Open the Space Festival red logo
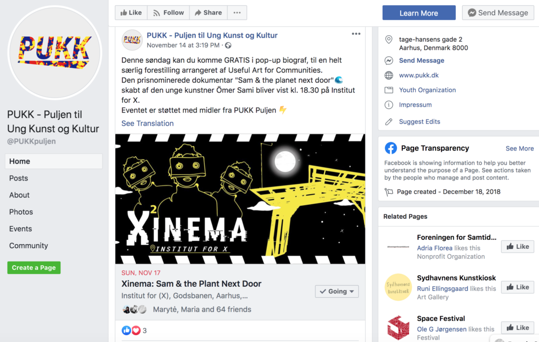539x342 pixels. [x=398, y=328]
